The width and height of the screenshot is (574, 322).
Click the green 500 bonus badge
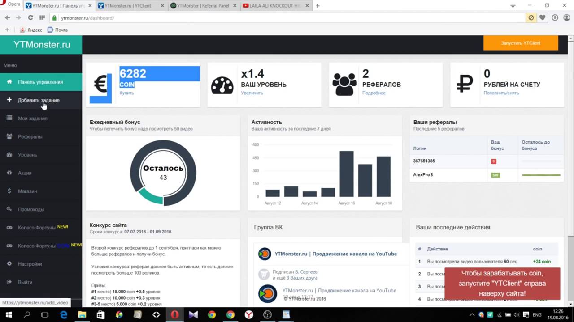495,175
